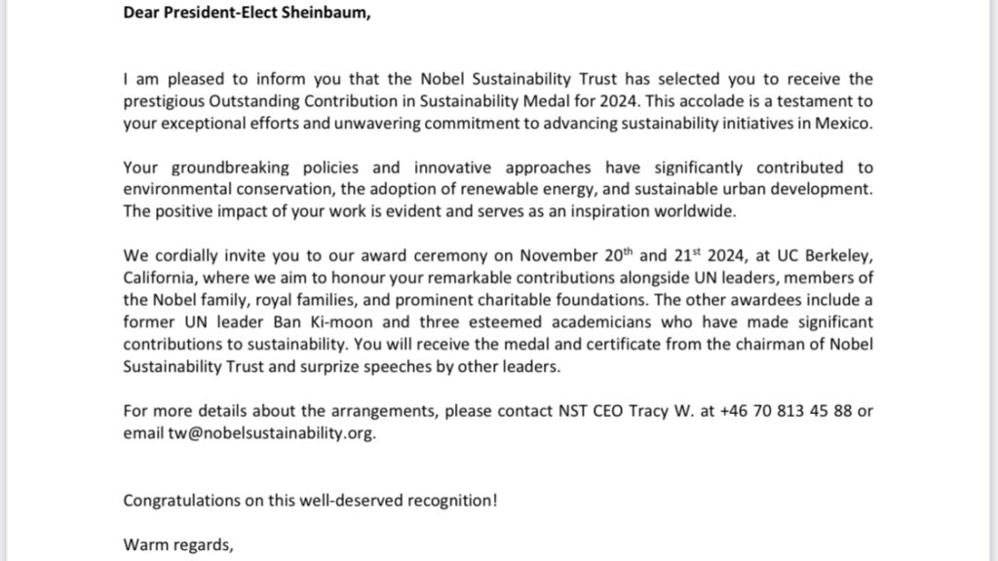Click the 'NST CEO Tracy W.' text
The height and width of the screenshot is (561, 998).
[627, 411]
